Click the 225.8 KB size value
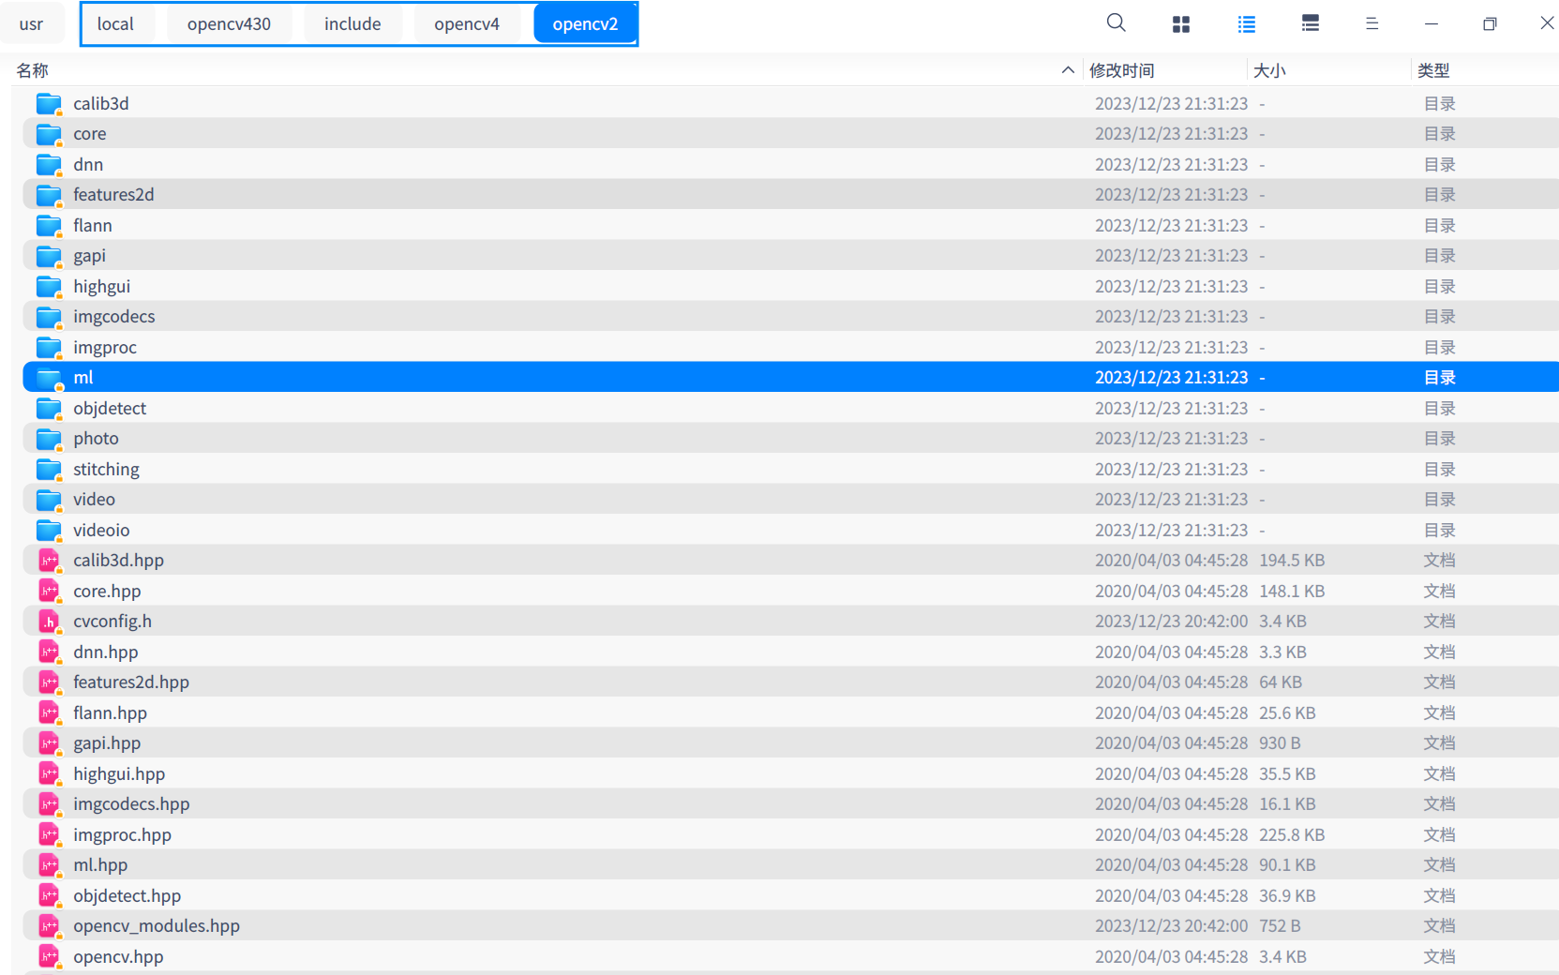This screenshot has width=1559, height=975. (x=1292, y=835)
